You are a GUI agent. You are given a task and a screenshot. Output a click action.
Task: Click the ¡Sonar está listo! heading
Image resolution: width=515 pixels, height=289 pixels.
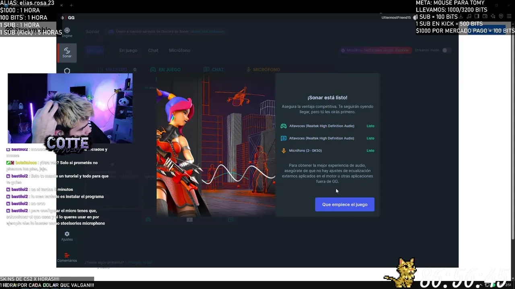coord(327,98)
